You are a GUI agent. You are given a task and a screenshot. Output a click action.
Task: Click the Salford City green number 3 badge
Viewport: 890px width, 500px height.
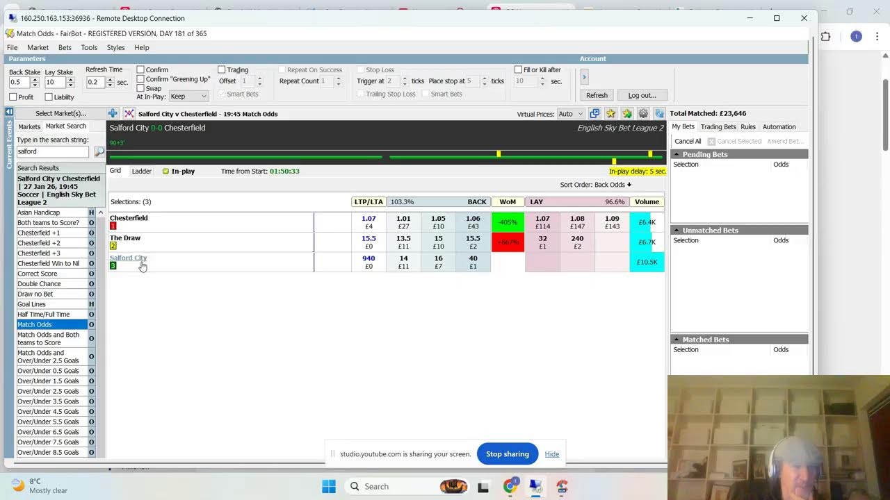113,265
